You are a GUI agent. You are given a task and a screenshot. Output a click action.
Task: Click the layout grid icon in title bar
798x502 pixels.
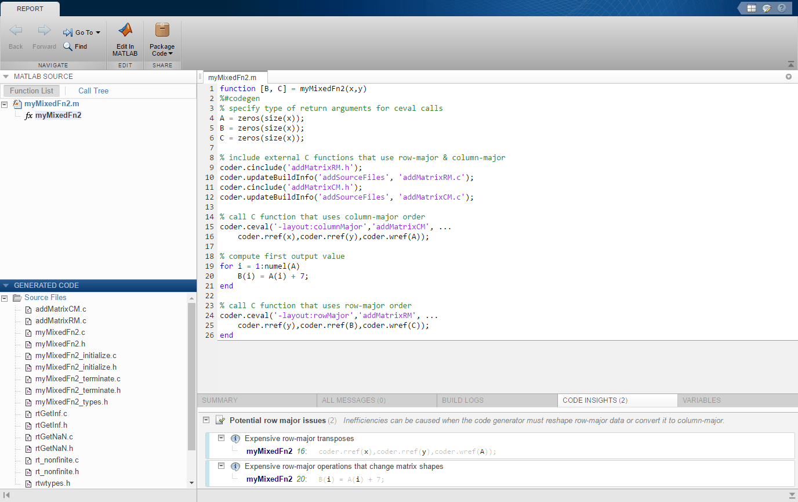tap(751, 8)
